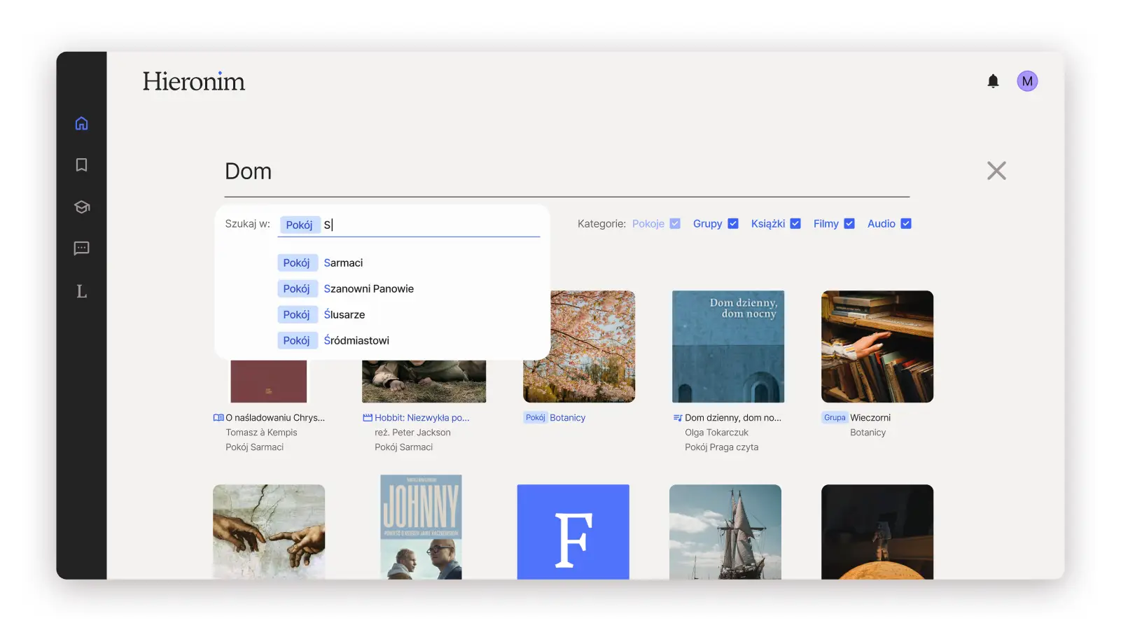Click Pokój Praga czyta text
Image resolution: width=1121 pixels, height=630 pixels.
coord(722,447)
